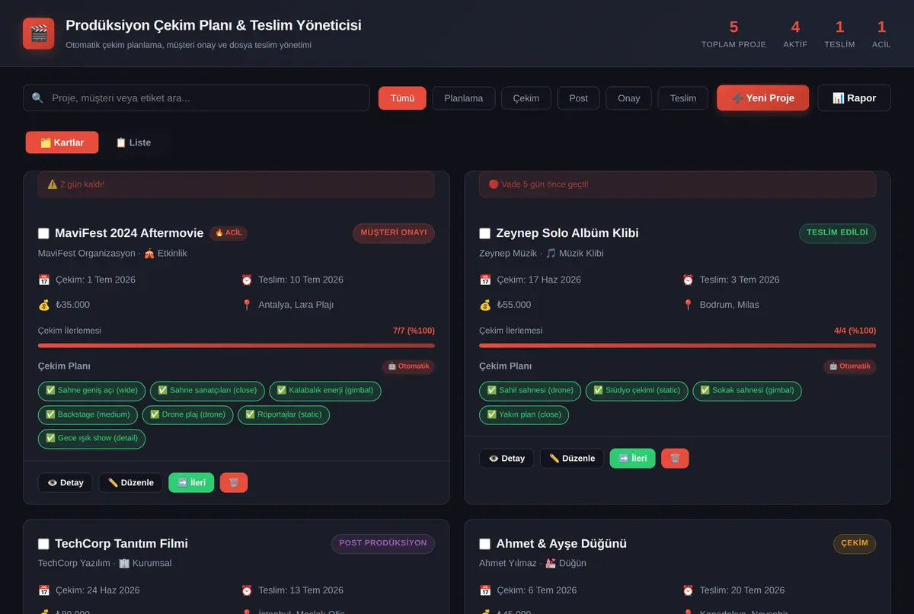Click the money bag icon beside ₺35.000
Screen dimensions: 914x614
pos(43,305)
